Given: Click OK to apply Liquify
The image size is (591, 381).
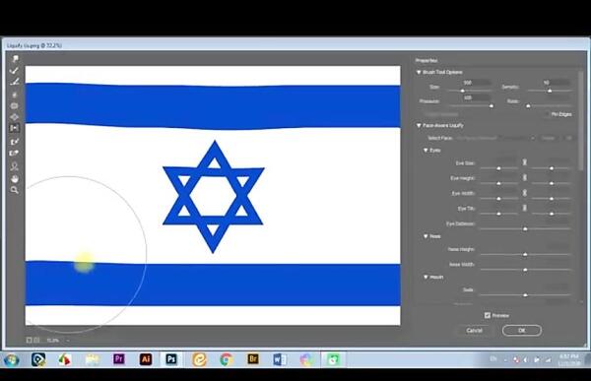Looking at the screenshot, I should [x=522, y=331].
